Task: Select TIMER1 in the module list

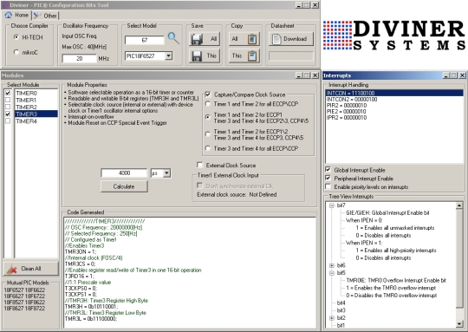Action: point(36,100)
